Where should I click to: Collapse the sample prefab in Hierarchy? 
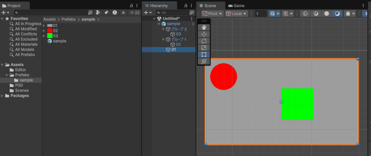click(159, 24)
